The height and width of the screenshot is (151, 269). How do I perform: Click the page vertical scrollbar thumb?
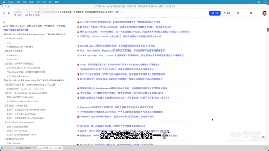click(268, 29)
